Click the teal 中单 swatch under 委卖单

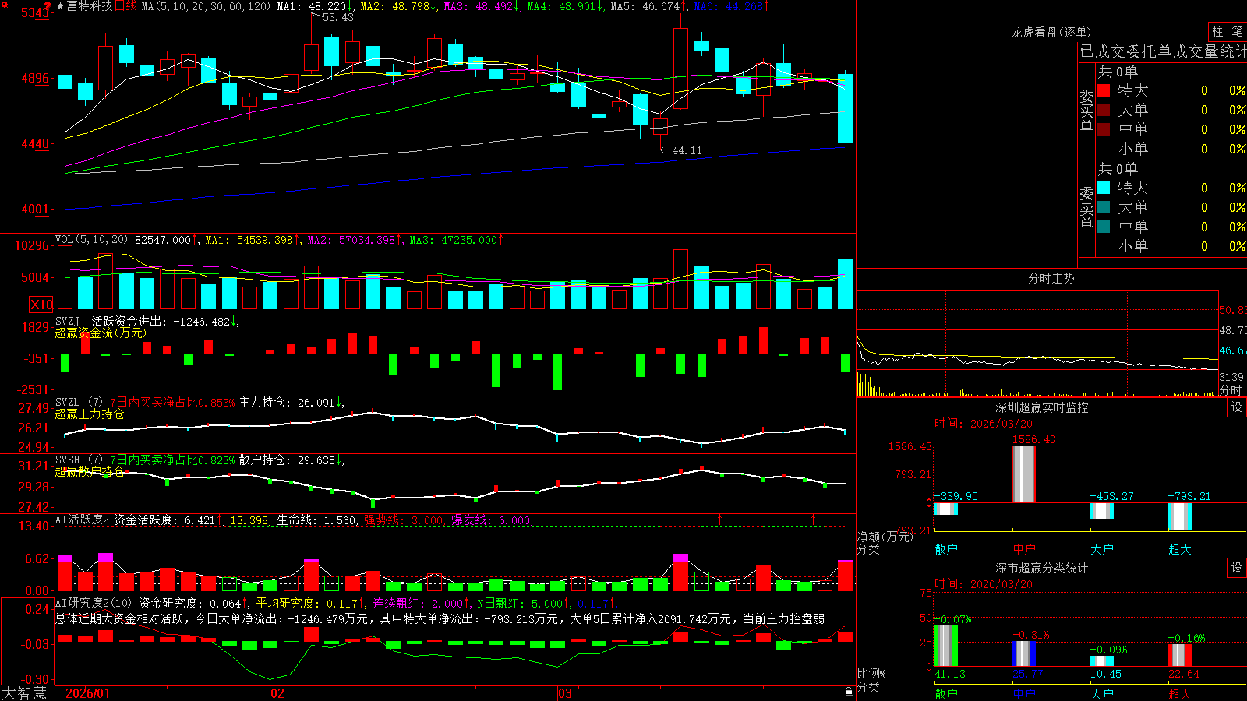(1104, 227)
